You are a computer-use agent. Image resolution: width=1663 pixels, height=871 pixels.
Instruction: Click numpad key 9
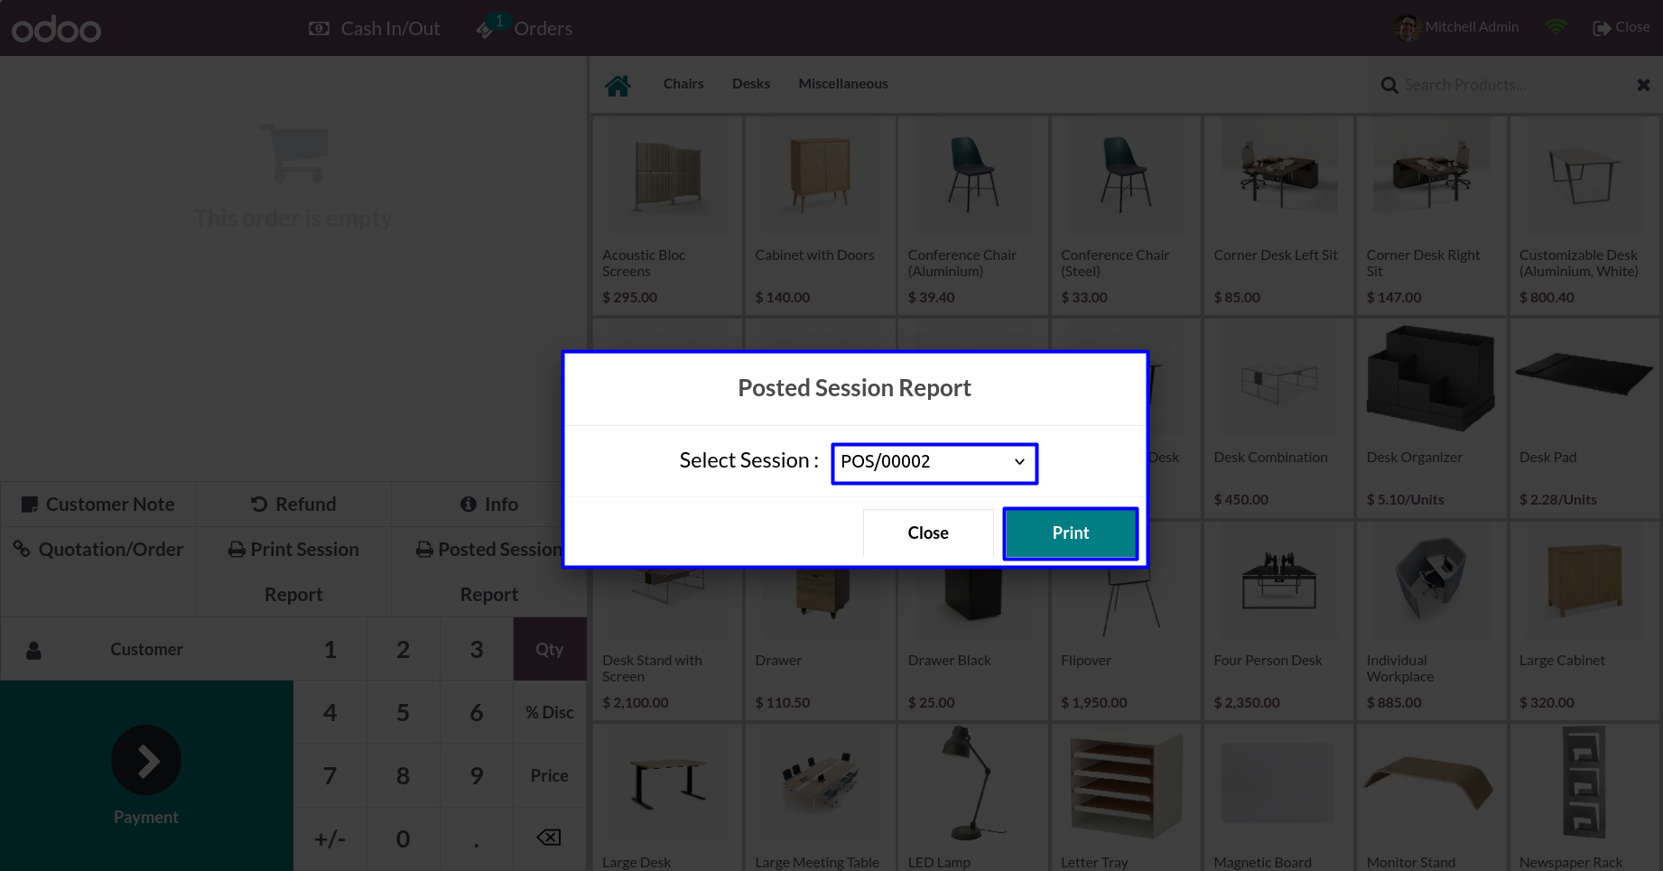click(x=477, y=775)
